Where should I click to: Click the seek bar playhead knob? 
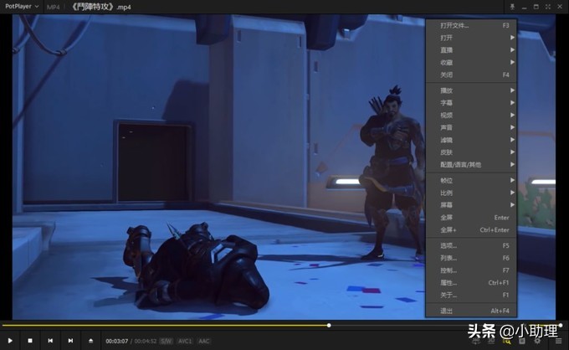coord(329,326)
